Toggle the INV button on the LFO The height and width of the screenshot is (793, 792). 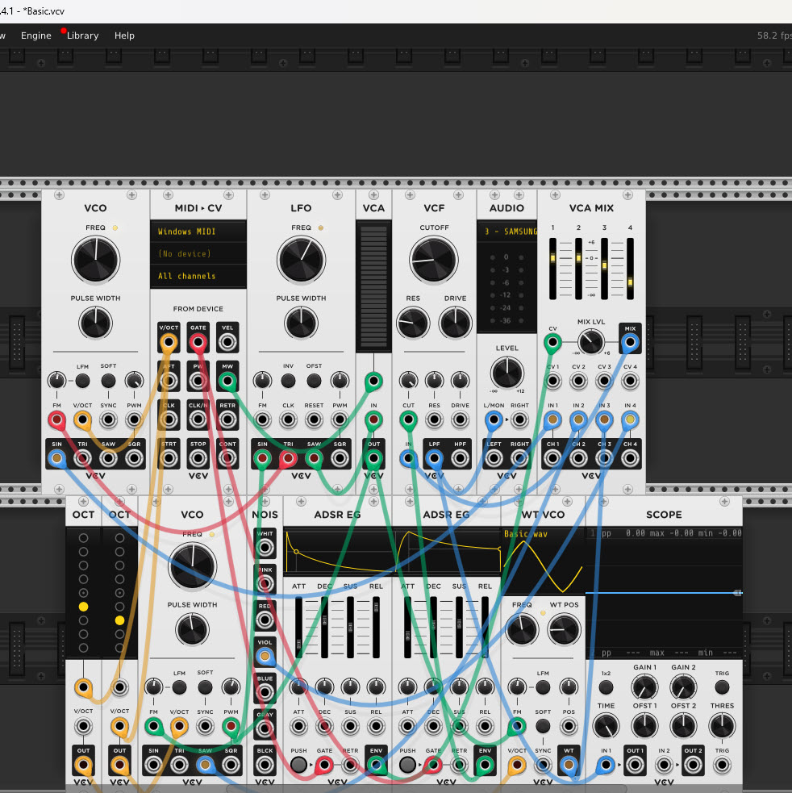[288, 380]
